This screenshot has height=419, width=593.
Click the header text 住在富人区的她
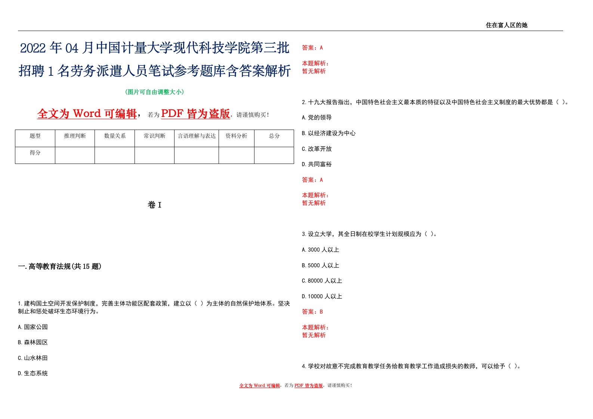(x=506, y=25)
